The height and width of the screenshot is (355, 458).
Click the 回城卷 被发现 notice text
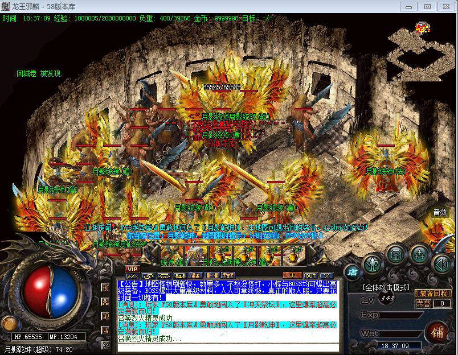coord(39,73)
